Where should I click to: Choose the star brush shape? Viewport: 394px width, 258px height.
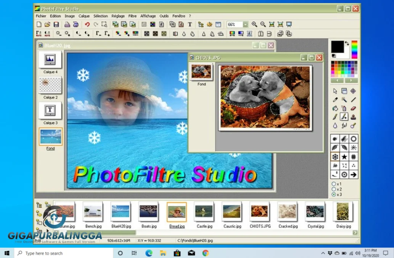pos(344,157)
